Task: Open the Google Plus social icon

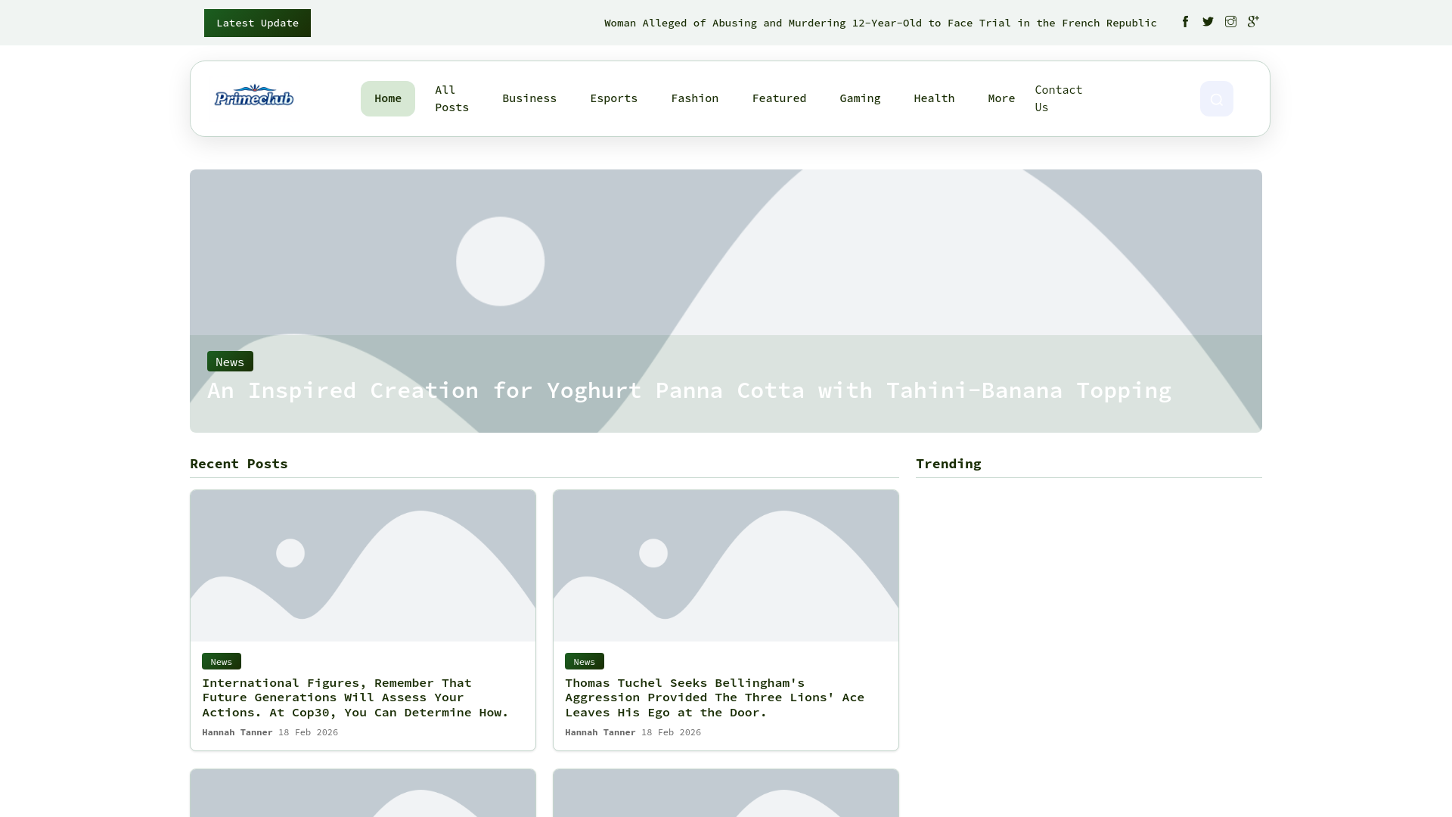Action: 1253,22
